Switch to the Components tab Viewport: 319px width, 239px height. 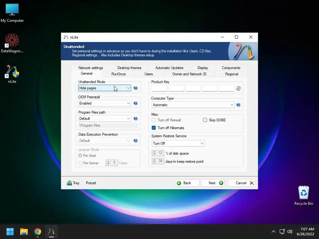(231, 68)
